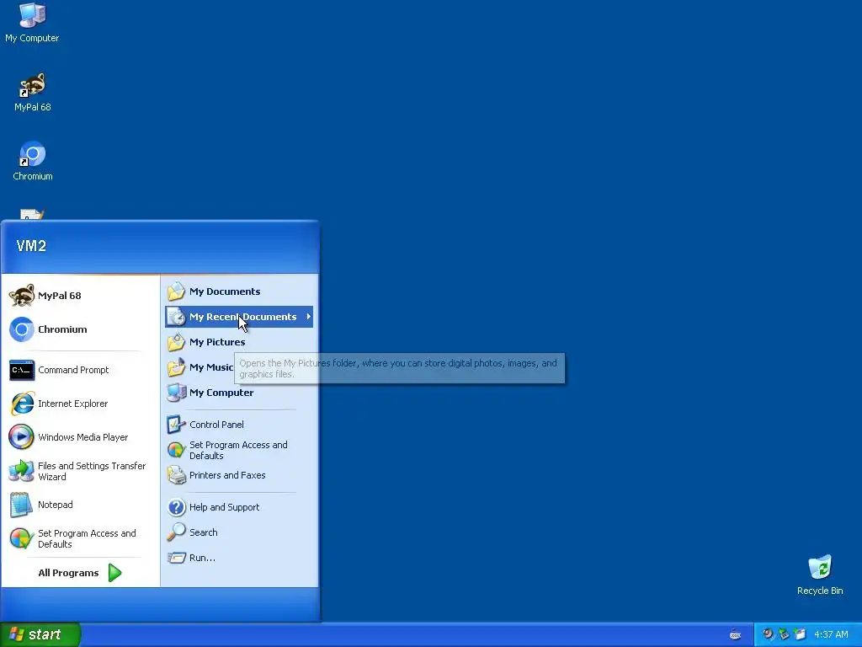Viewport: 862px width, 647px height.
Task: Launch Chromium from the Start menu
Action: 80,329
